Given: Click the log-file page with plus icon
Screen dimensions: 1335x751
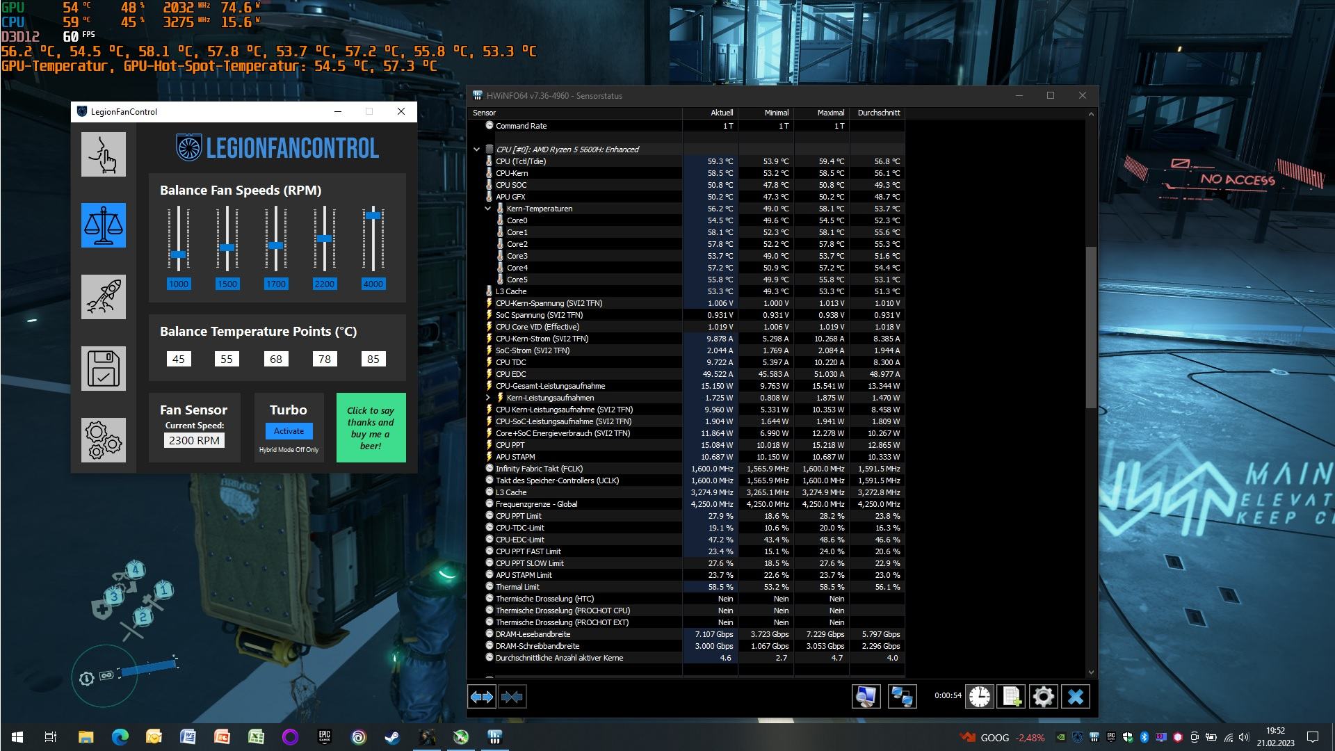Looking at the screenshot, I should tap(1012, 696).
